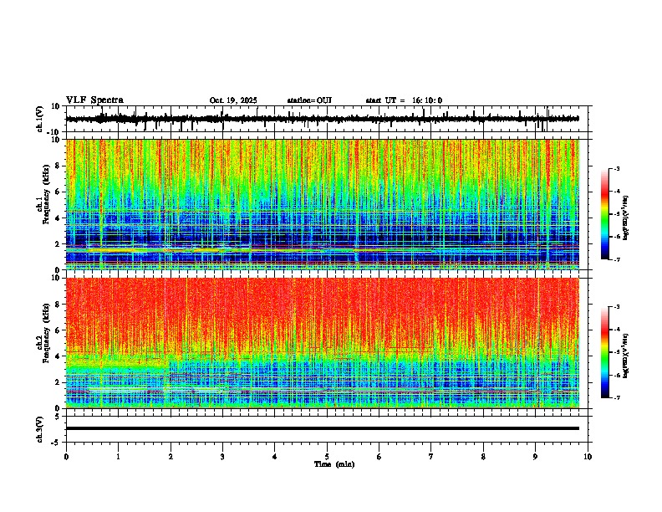Screen dimensions: 662x512
Task: Select the "Oct. 19, 2025" date text
Action: pyautogui.click(x=233, y=100)
